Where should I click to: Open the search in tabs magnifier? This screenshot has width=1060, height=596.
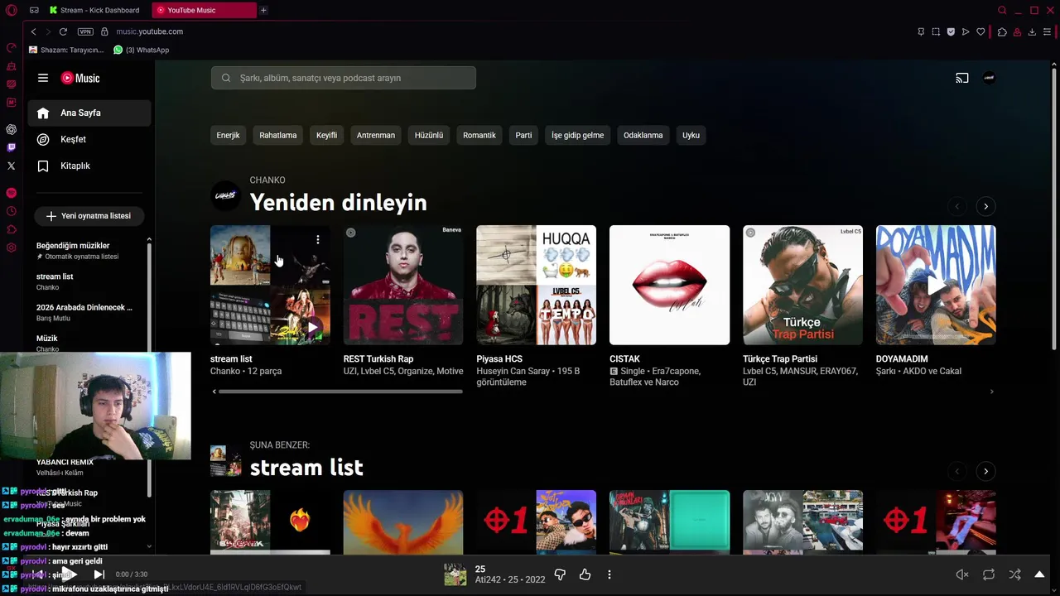click(x=1002, y=10)
